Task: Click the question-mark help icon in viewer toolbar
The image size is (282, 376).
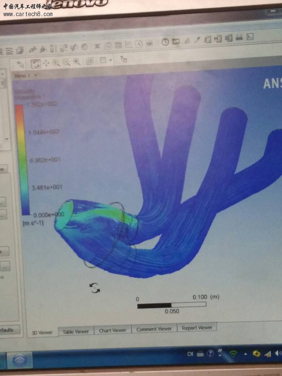Action: [124, 59]
